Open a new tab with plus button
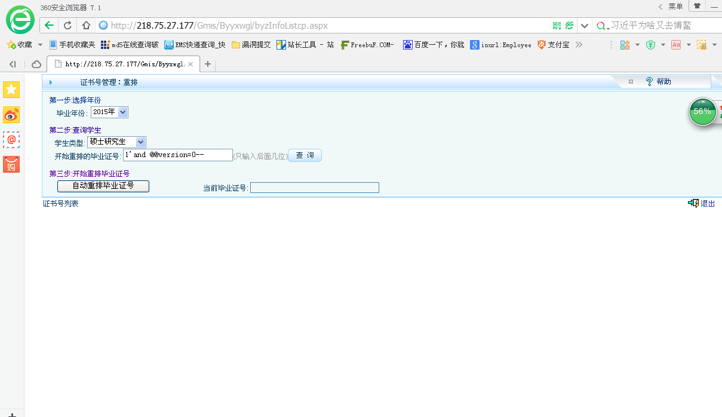Viewport: 722px width, 417px height. click(208, 64)
